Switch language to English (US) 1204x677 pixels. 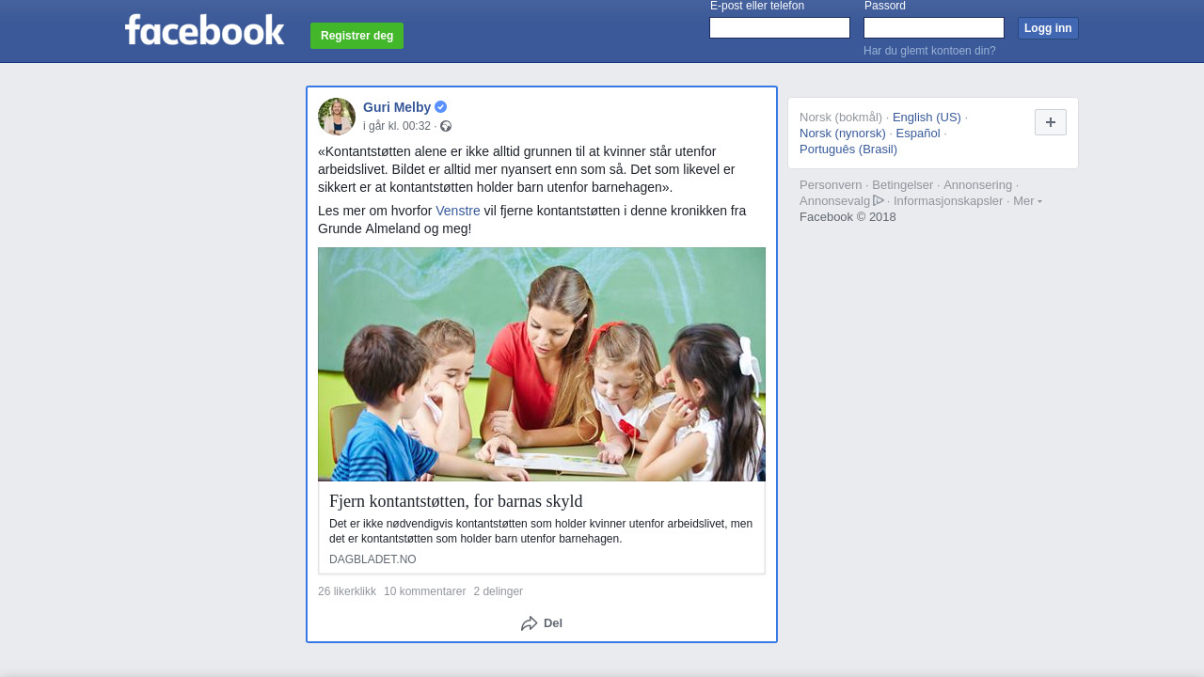pos(927,118)
